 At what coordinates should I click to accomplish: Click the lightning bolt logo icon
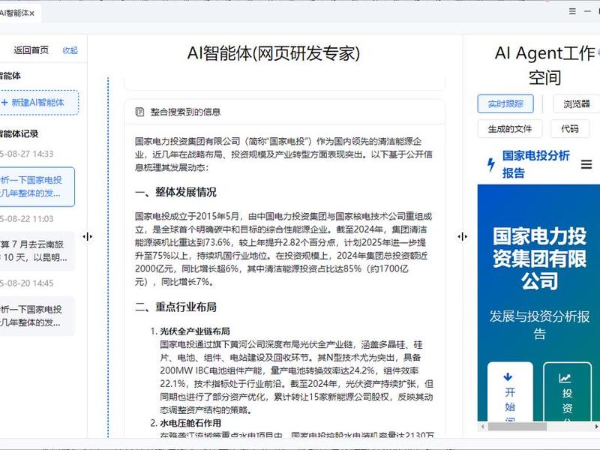pyautogui.click(x=491, y=164)
